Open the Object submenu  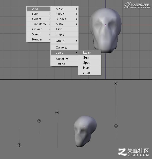[x=39, y=29]
